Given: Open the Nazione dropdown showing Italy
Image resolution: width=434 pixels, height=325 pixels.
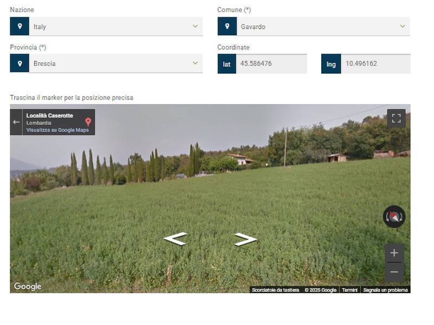Looking at the screenshot, I should (116, 26).
